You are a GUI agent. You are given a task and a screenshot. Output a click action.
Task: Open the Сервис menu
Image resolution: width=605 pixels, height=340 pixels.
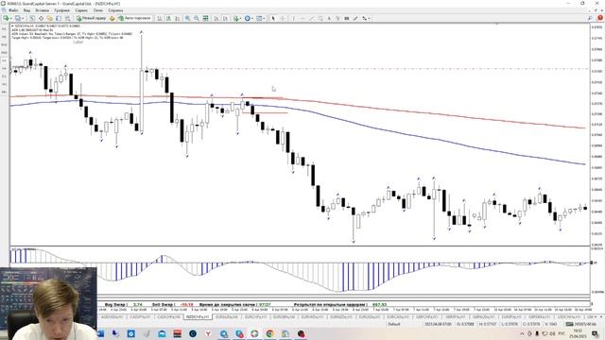[x=81, y=10]
